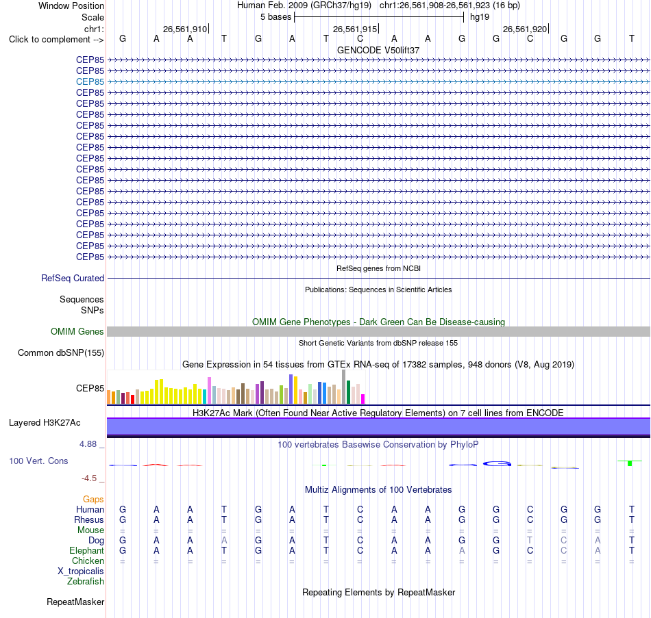Click the 'RefSeq genes from NCBI' title

pos(378,268)
